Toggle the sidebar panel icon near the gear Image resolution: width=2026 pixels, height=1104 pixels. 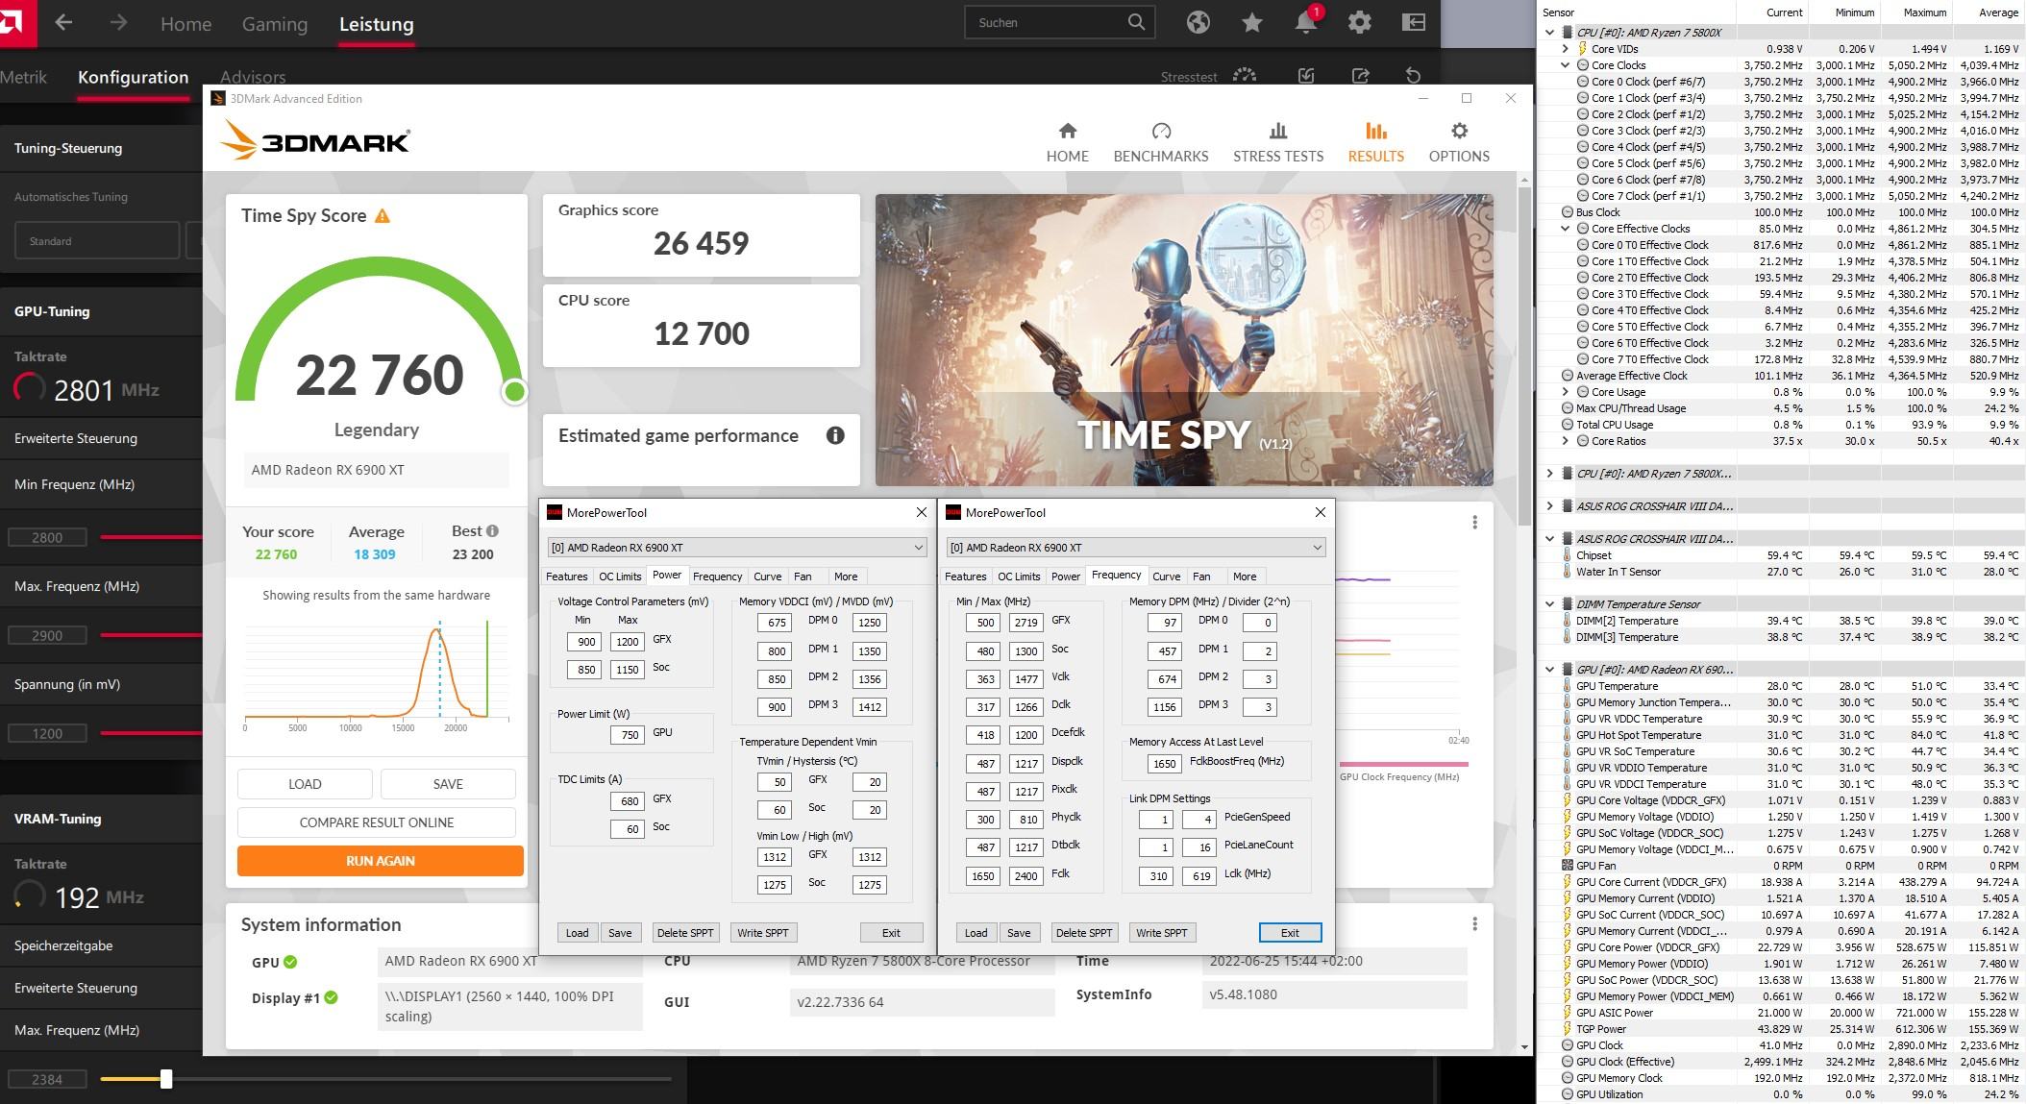coord(1413,22)
